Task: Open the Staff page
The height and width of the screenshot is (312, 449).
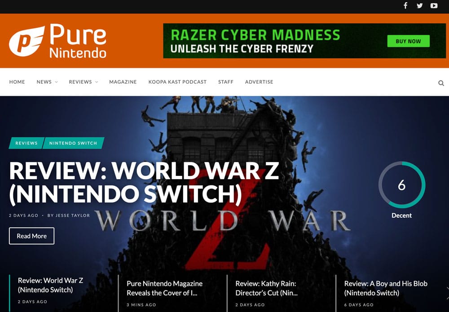Action: tap(226, 82)
